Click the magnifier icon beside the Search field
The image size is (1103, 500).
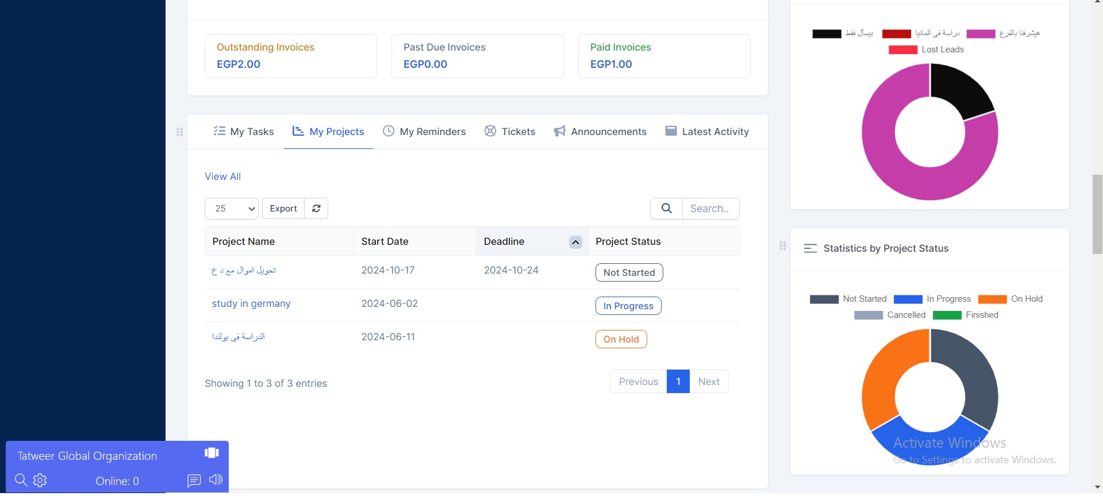[x=666, y=209]
